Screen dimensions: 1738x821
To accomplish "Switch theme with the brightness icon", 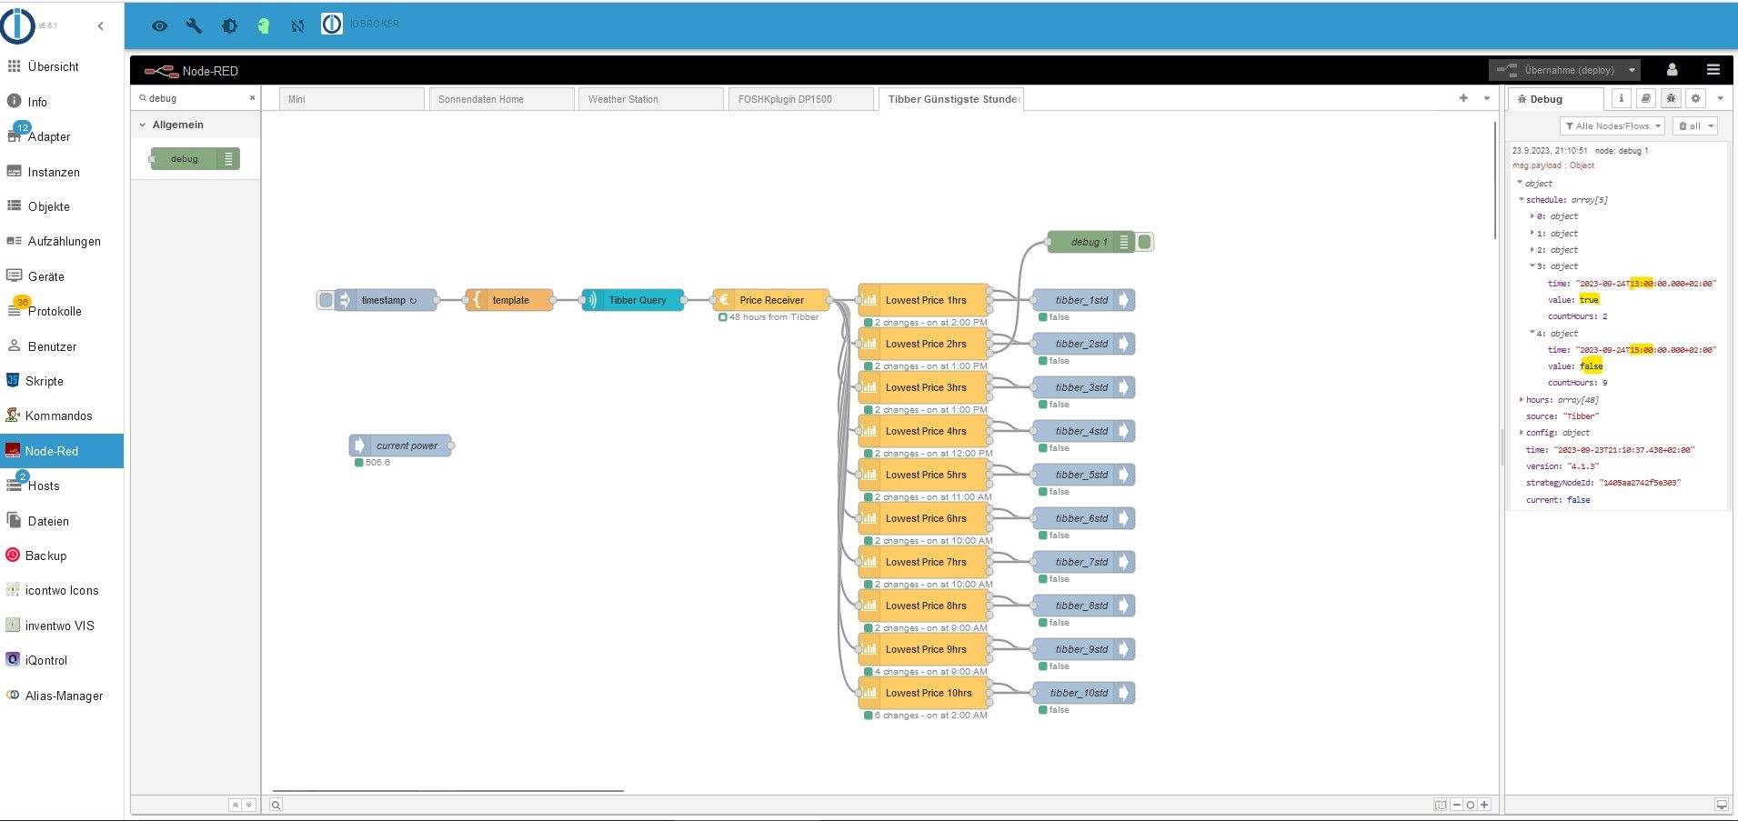I will (x=229, y=25).
